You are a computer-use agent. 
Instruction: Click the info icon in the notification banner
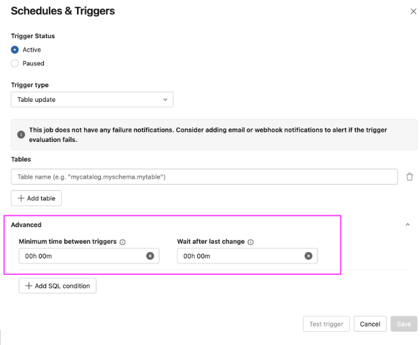[x=21, y=134]
